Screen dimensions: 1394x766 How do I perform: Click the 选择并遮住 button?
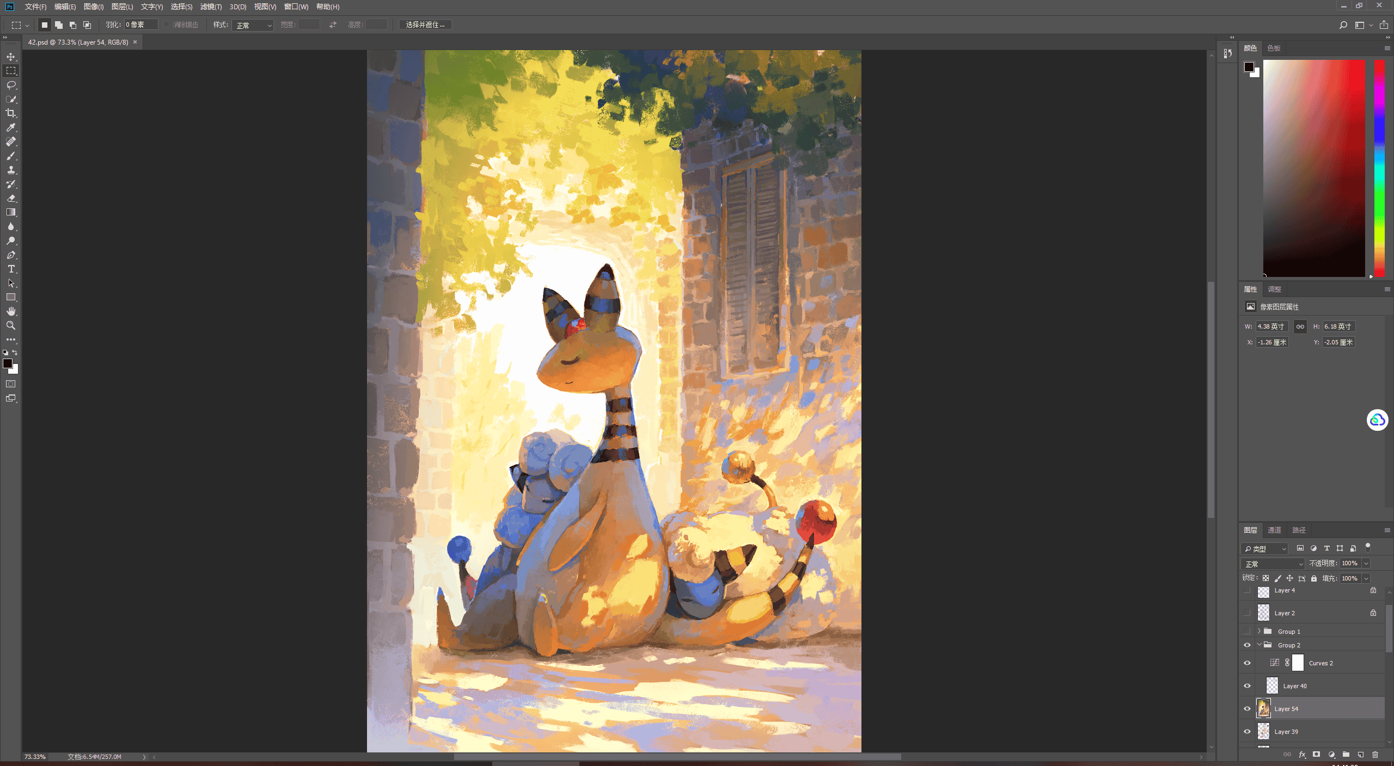pyautogui.click(x=425, y=25)
